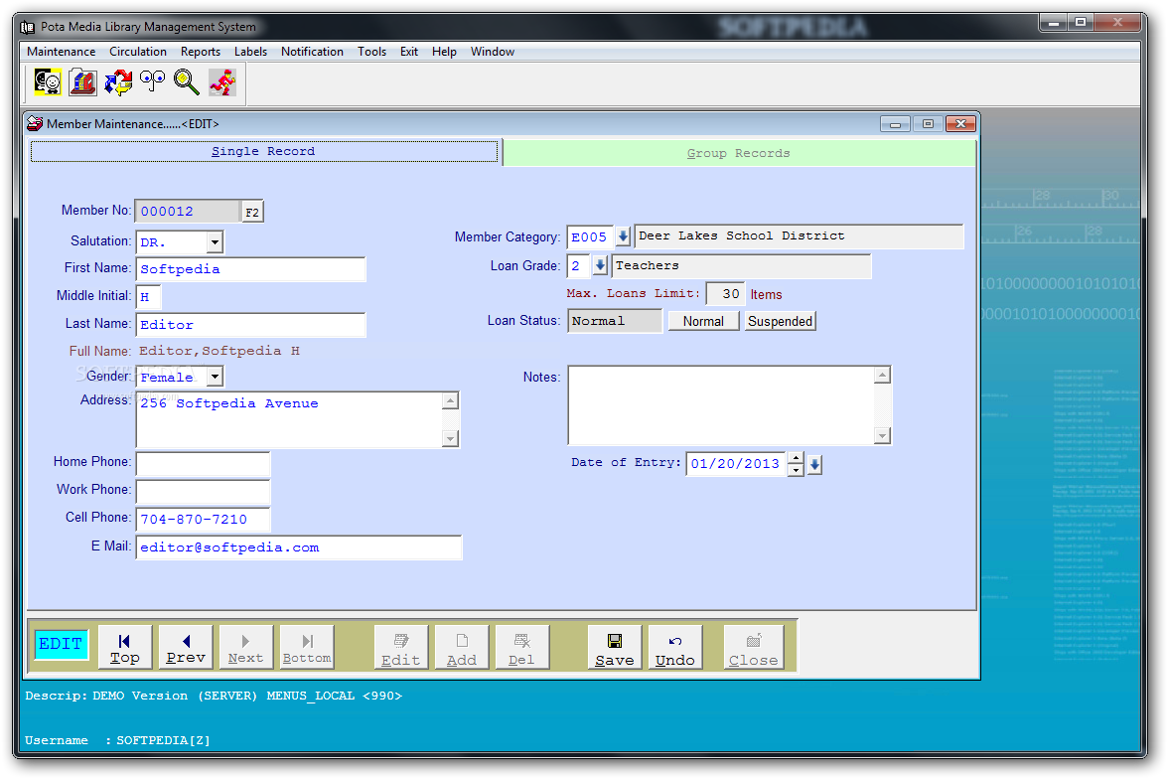Undo the record changes
This screenshot has width=1168, height=779.
click(x=675, y=647)
